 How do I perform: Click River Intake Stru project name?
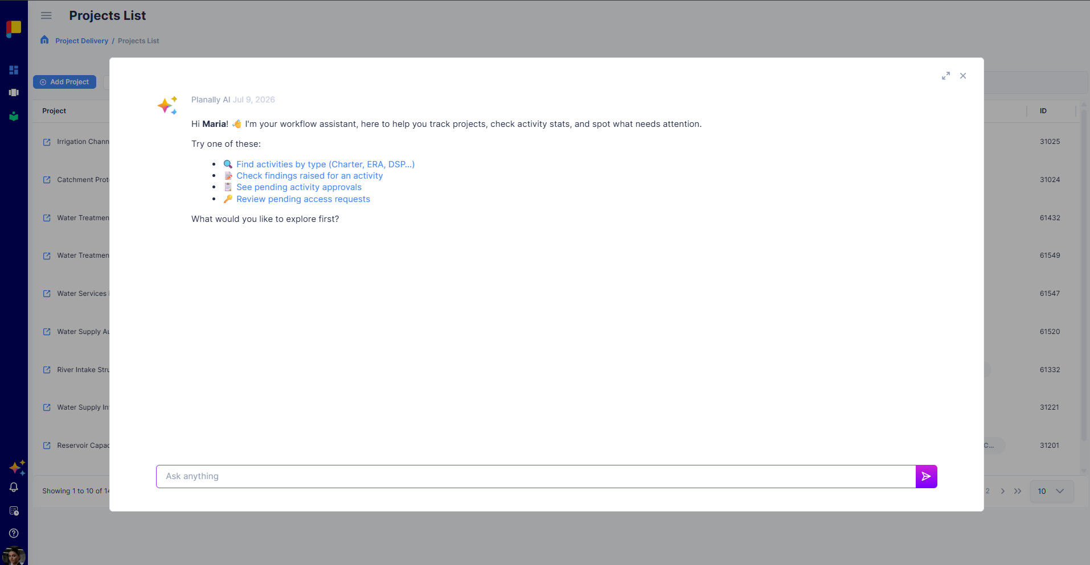pos(83,370)
